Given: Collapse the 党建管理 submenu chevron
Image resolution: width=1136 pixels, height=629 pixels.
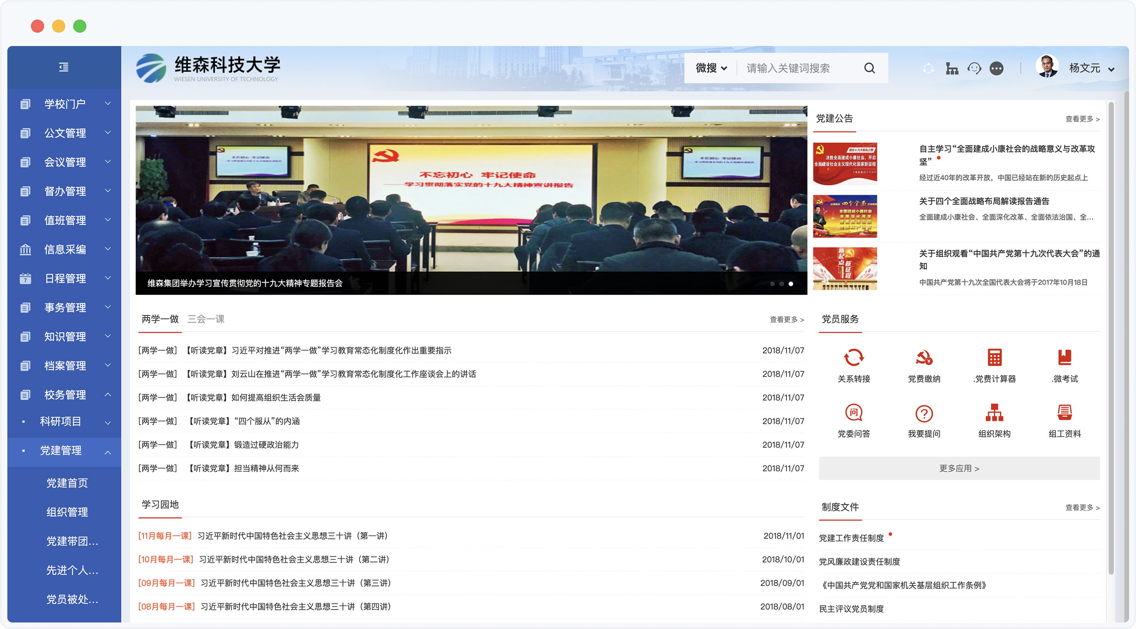Looking at the screenshot, I should coord(108,452).
